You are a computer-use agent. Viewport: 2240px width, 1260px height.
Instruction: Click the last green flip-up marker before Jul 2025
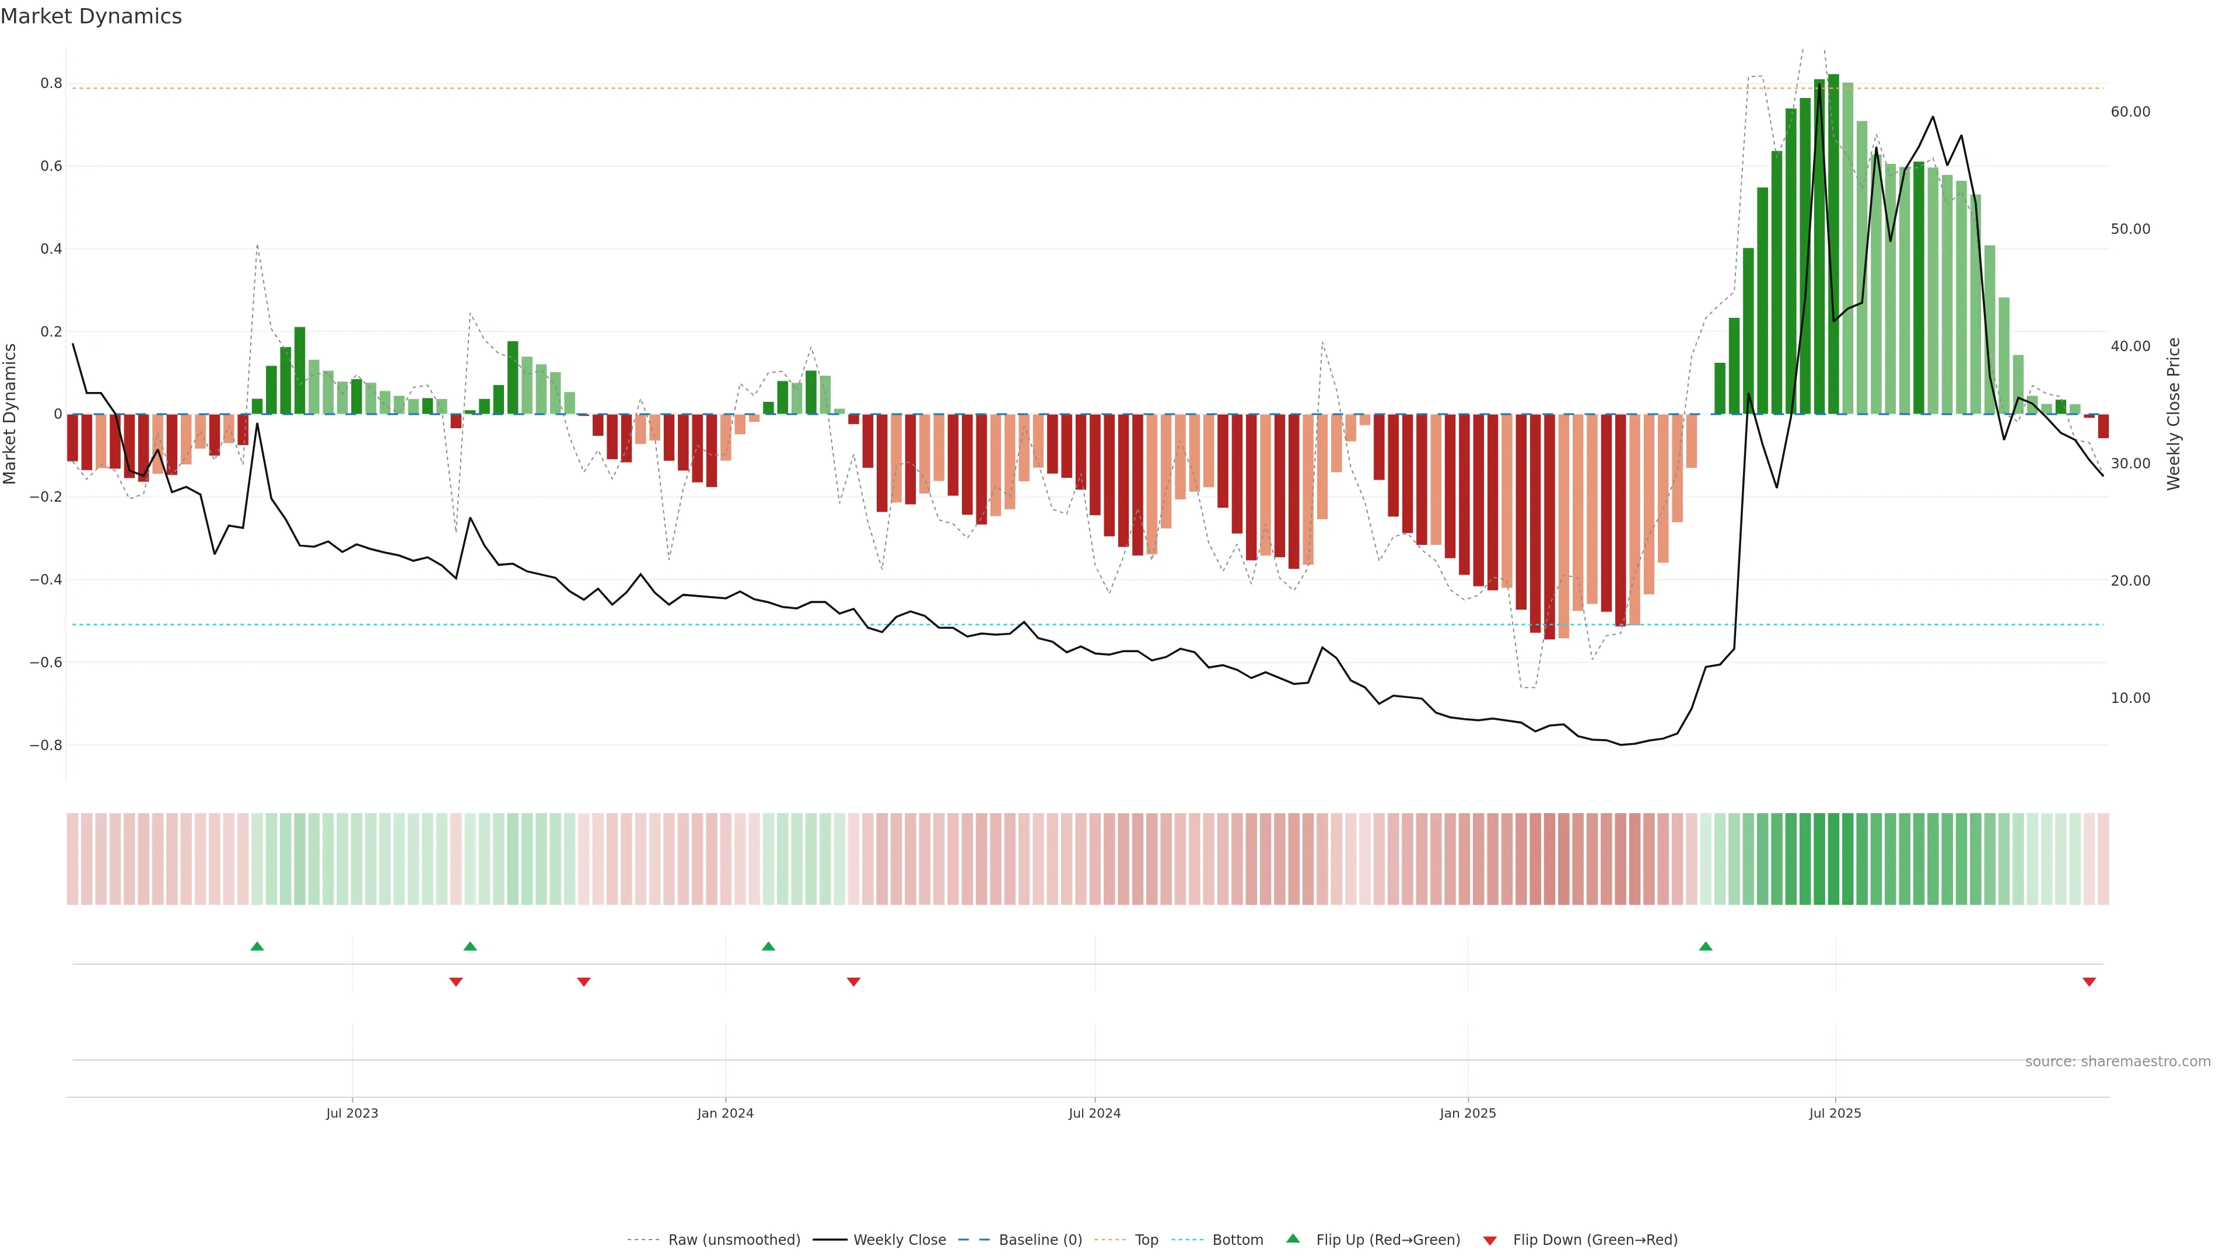tap(1705, 946)
